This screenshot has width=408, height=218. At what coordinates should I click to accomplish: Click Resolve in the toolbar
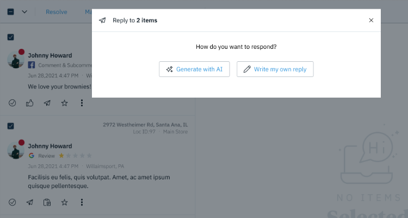(x=57, y=12)
